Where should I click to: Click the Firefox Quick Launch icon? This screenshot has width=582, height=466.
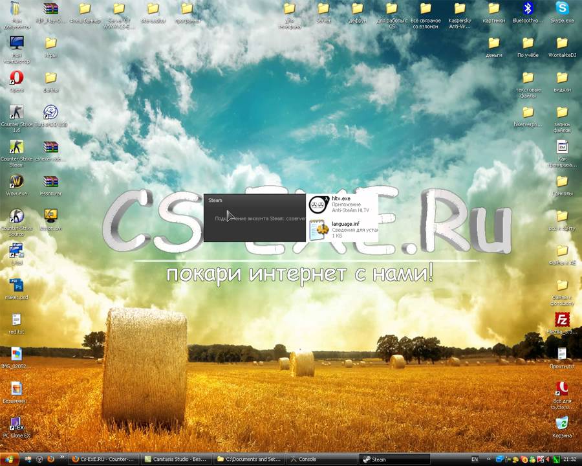tap(51, 460)
